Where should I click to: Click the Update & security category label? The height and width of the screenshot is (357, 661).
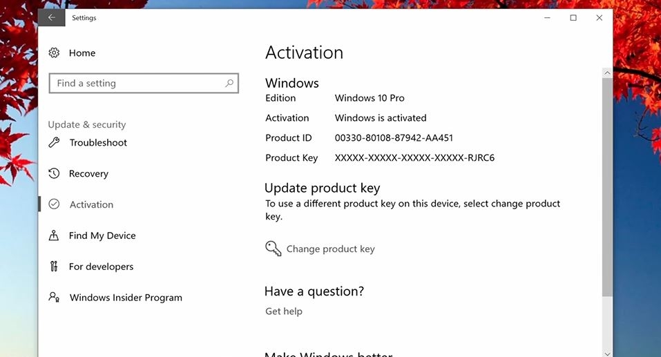pyautogui.click(x=87, y=124)
